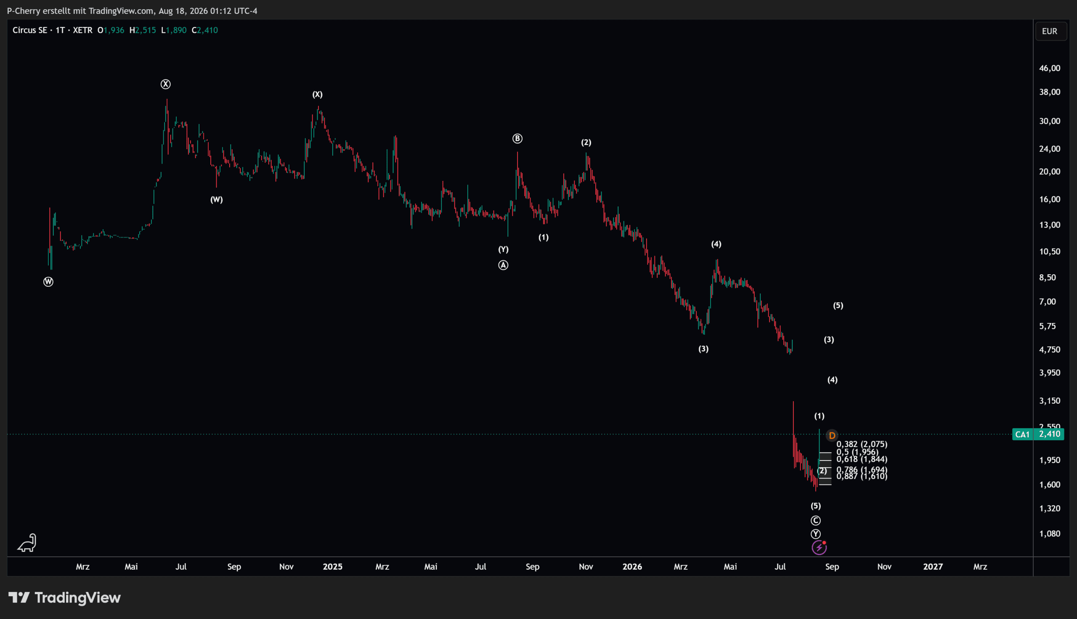Click the 2026 label on time axis
This screenshot has height=619, width=1077.
[632, 567]
